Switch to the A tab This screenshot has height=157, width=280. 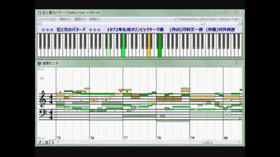click(52, 142)
